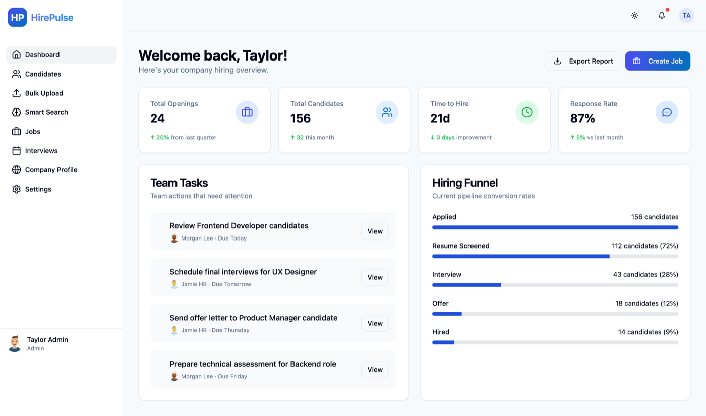Click the Applied funnel progress bar
Screen dimensions: 706x416
tap(555, 227)
